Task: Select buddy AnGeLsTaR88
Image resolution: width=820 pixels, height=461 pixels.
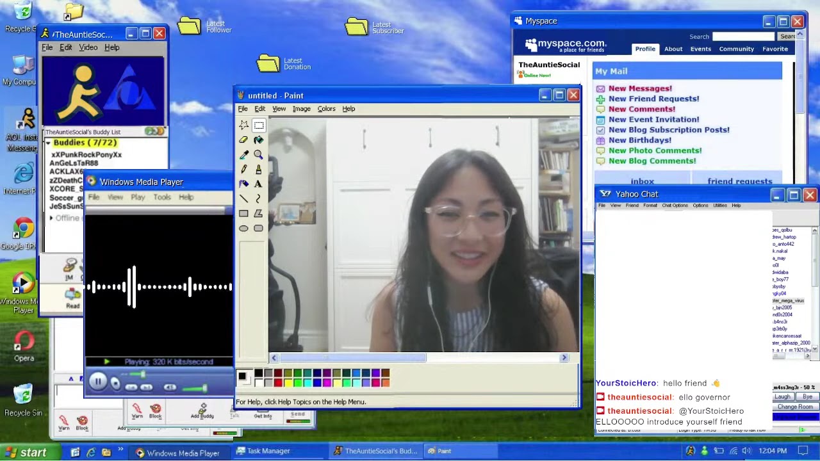Action: 74,163
